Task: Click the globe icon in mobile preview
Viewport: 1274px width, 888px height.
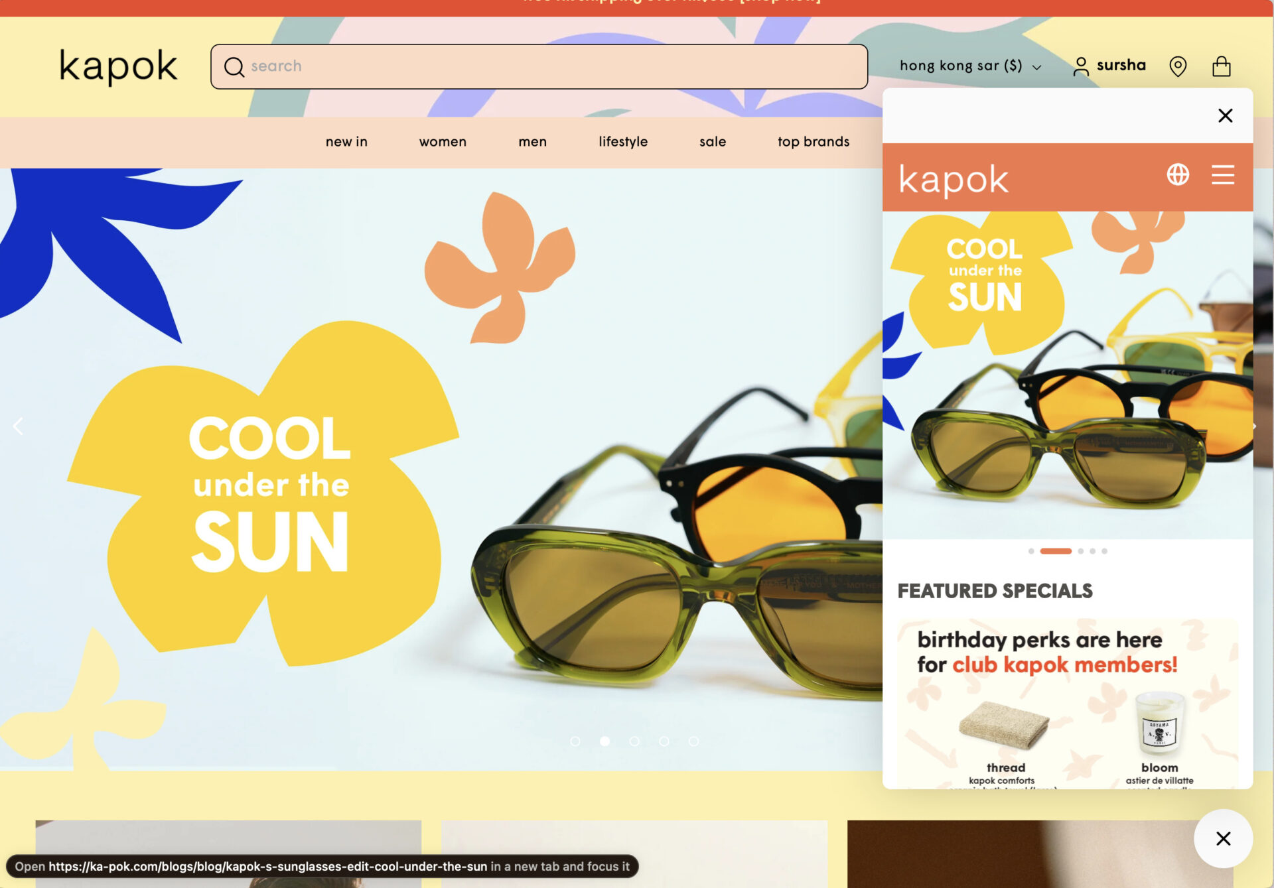Action: pyautogui.click(x=1178, y=174)
